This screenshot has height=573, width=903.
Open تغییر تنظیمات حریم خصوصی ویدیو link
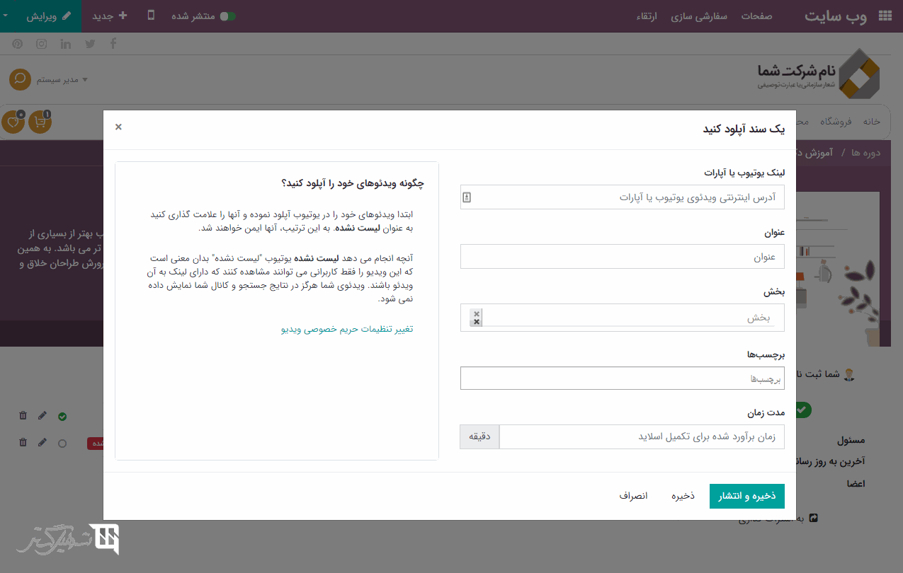coord(347,329)
